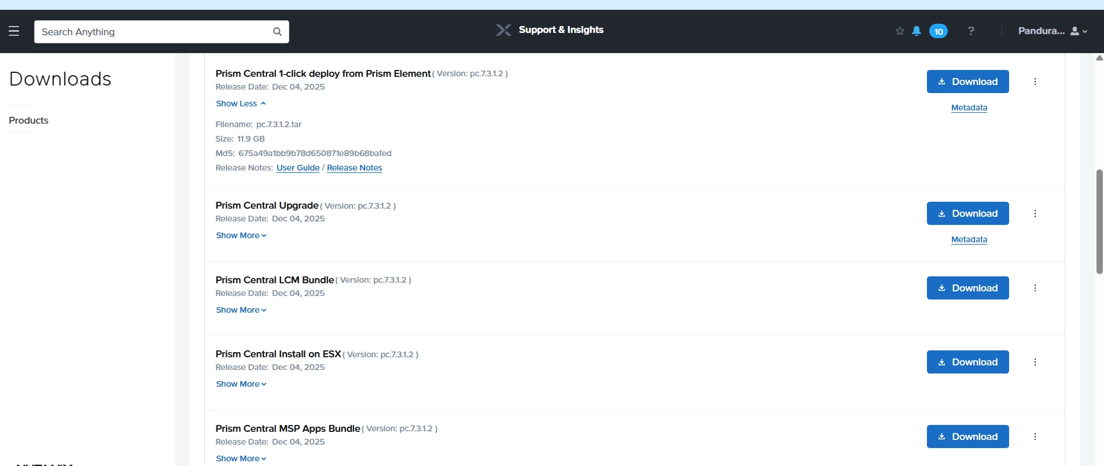The height and width of the screenshot is (466, 1104).
Task: Collapse details with Show Less
Action: [x=241, y=103]
